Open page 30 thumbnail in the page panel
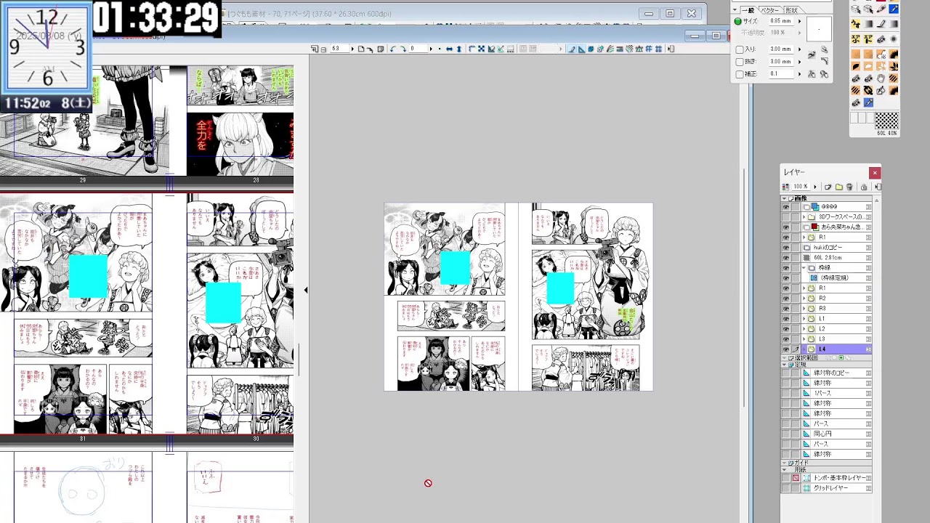930x523 pixels. click(x=240, y=314)
